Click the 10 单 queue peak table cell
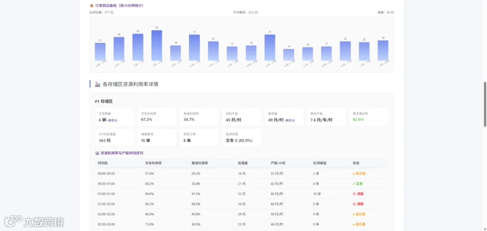Viewport: 487px width, 231px height. click(317, 194)
